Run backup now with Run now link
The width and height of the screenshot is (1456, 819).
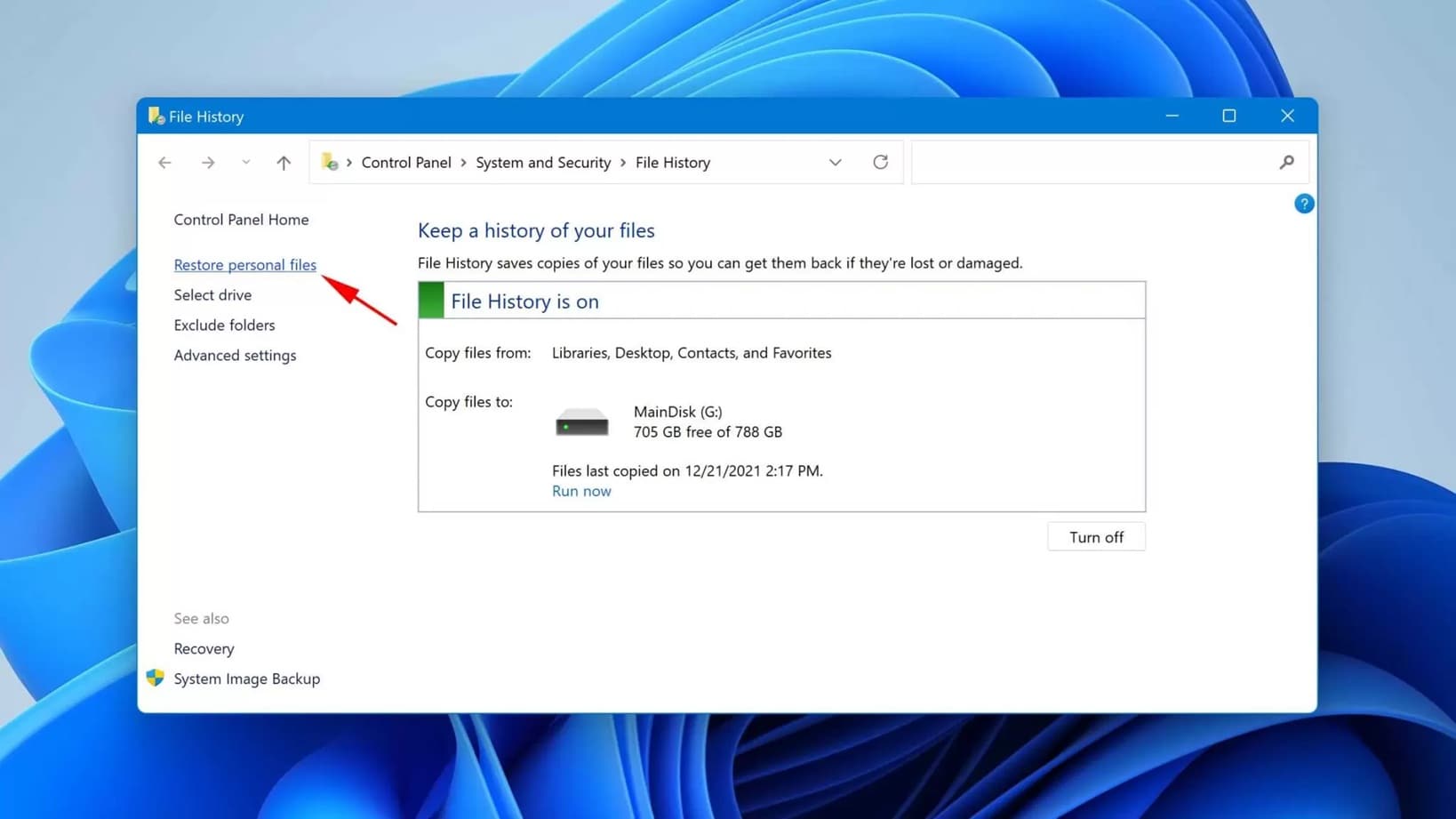point(581,490)
